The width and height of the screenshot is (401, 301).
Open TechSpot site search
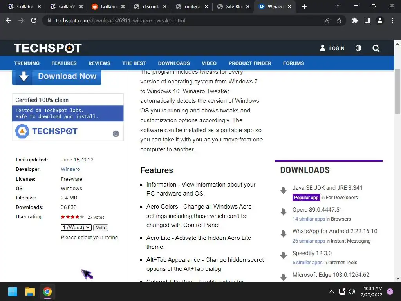[x=376, y=48]
